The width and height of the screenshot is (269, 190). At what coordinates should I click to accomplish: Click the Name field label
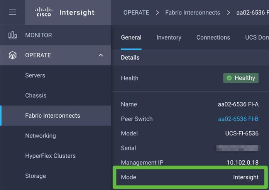(x=129, y=104)
